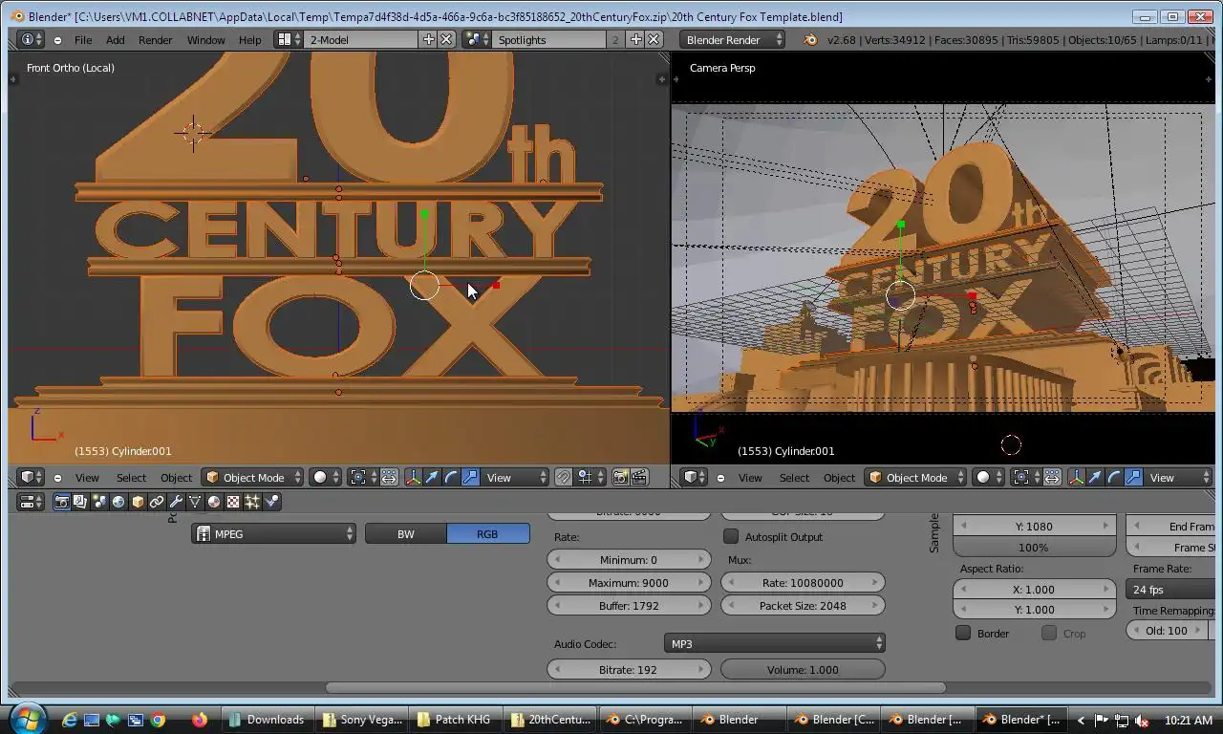Open the Object Data tab (triangle icon)
The height and width of the screenshot is (734, 1223).
click(195, 502)
